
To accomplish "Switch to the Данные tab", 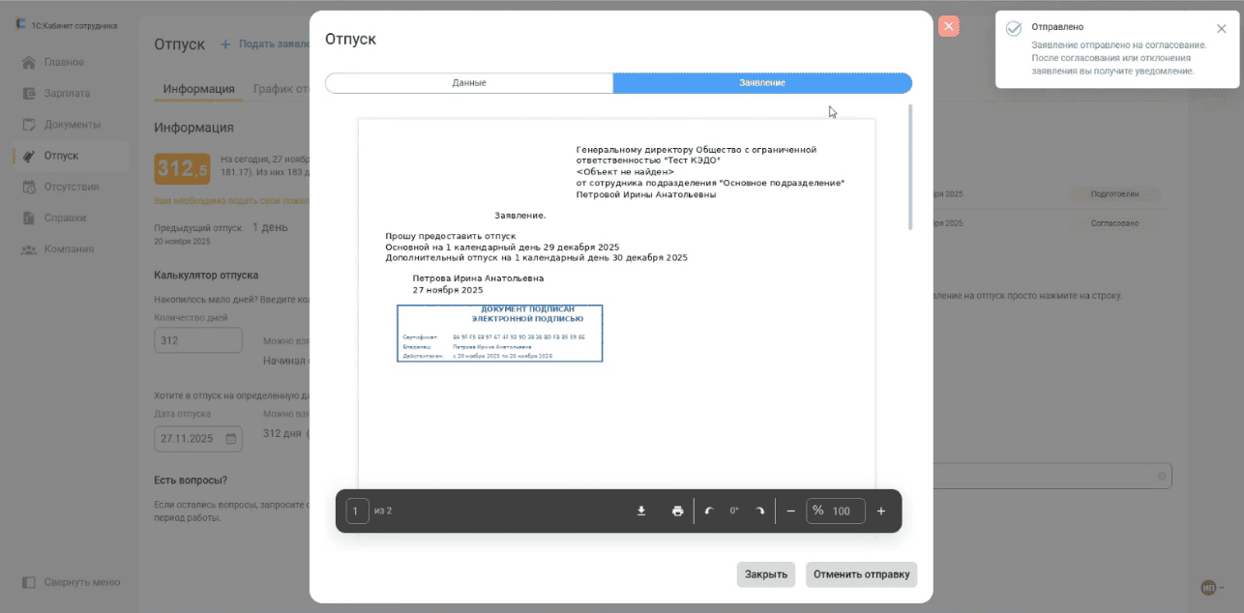I will point(469,83).
